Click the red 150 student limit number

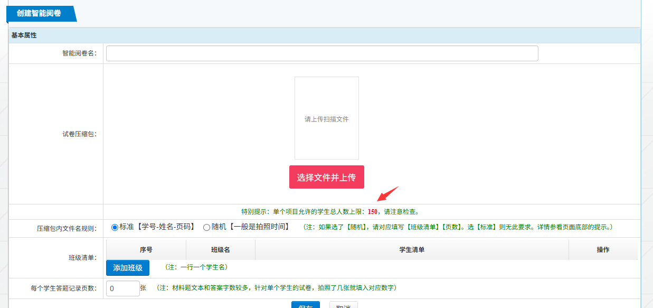[x=373, y=212]
